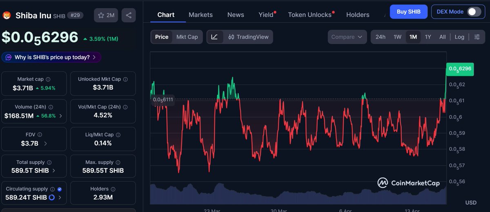Click the verified badge beside Circulating supply
Image resolution: width=490 pixels, height=212 pixels.
pos(60,189)
